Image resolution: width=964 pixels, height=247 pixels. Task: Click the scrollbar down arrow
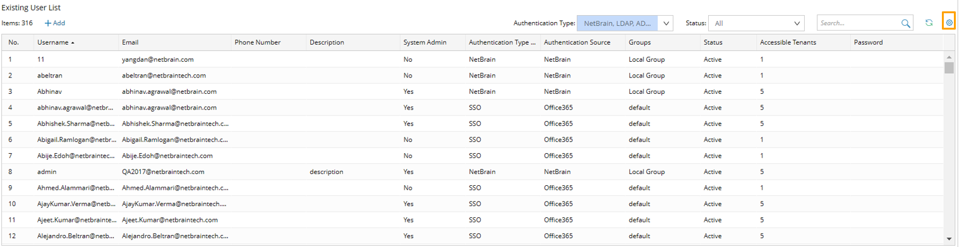point(949,239)
